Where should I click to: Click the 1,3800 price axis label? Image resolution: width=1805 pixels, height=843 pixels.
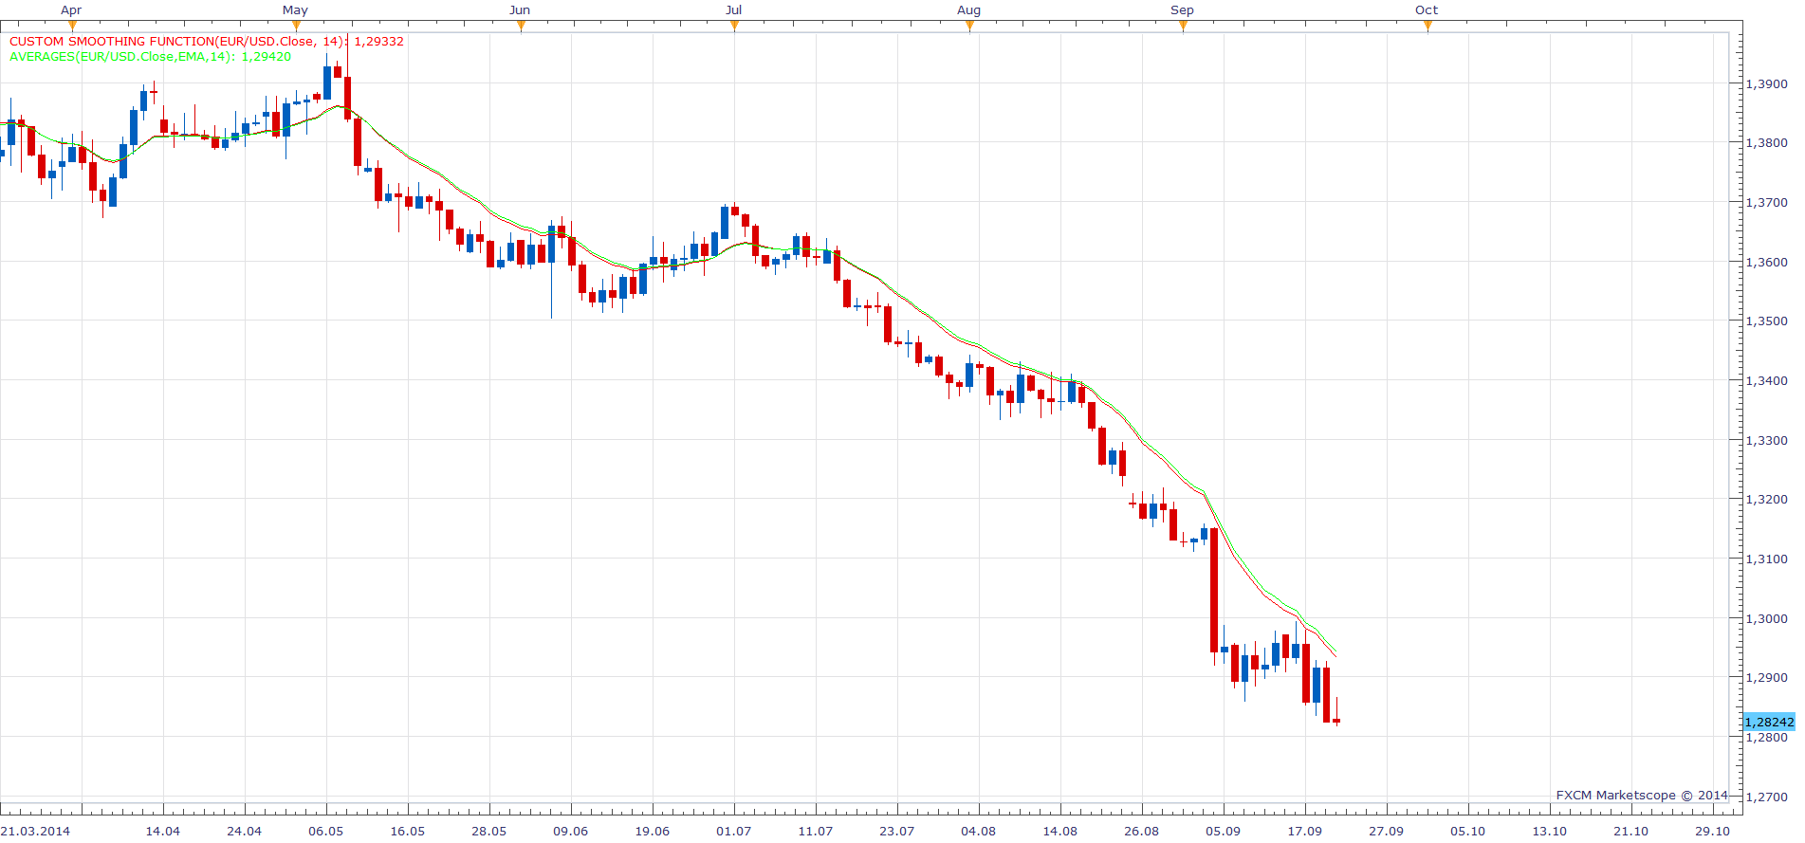point(1767,143)
